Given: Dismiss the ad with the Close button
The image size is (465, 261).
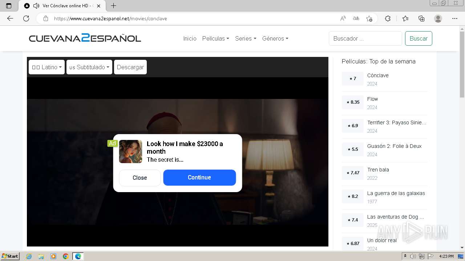Looking at the screenshot, I should click(x=140, y=178).
